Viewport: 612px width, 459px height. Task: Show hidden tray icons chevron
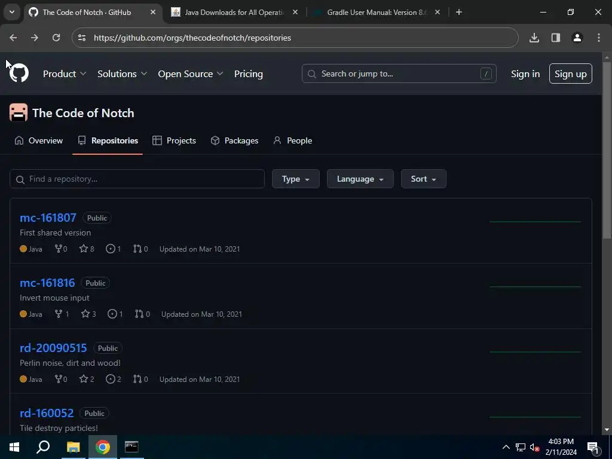[x=506, y=447]
